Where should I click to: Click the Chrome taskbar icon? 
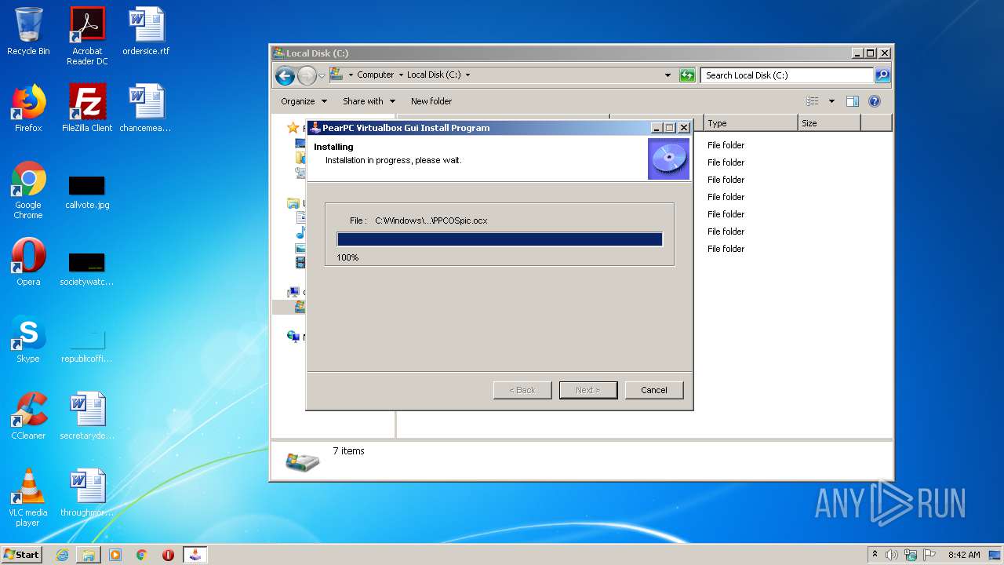pos(142,555)
